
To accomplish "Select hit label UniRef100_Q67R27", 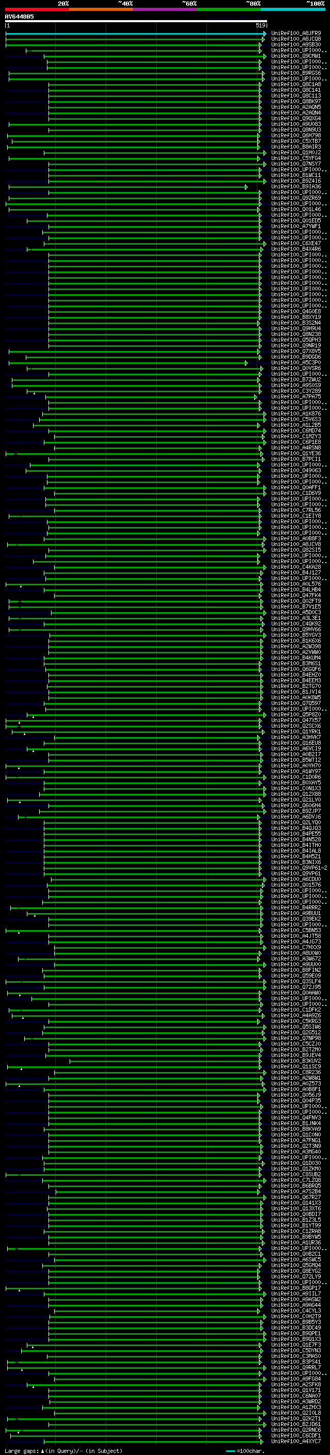I will point(296,1197).
